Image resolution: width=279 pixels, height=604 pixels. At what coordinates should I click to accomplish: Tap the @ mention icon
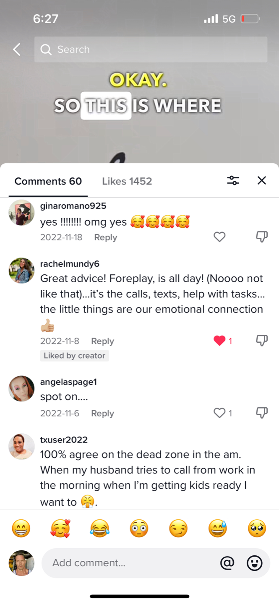pyautogui.click(x=227, y=563)
